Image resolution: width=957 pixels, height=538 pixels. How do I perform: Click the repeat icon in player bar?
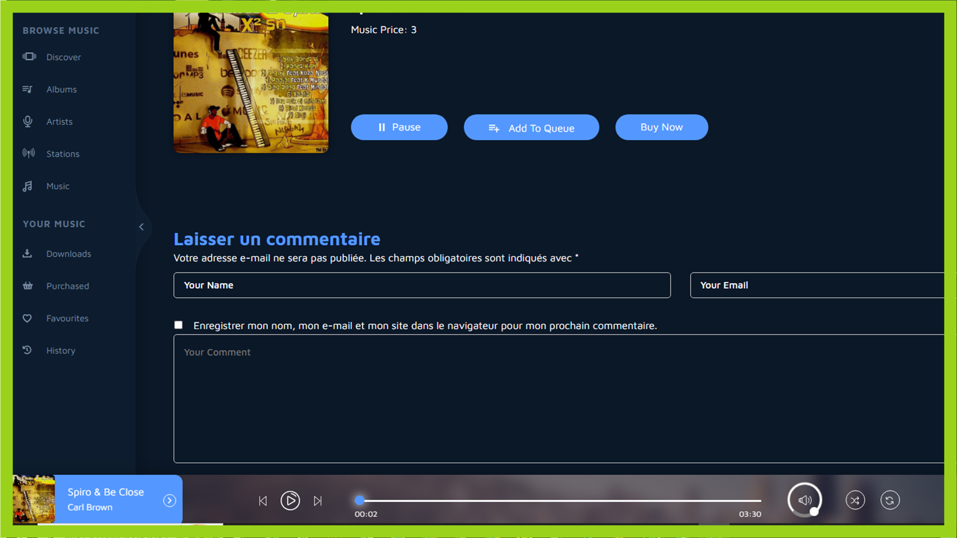[x=890, y=500]
